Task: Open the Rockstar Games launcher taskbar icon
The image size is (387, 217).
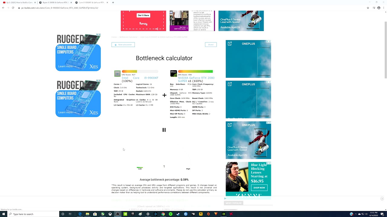Action: click(x=201, y=214)
